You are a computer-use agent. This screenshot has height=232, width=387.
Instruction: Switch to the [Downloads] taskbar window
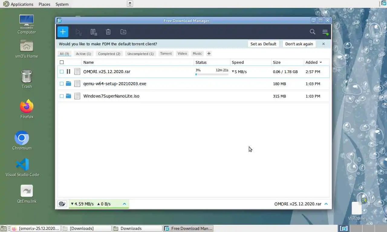point(86,228)
